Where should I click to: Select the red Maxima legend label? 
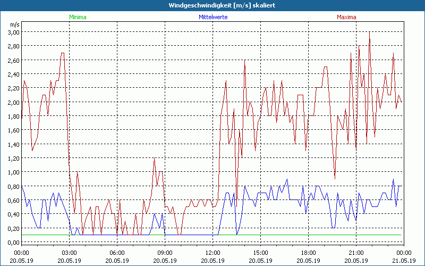tap(346, 17)
